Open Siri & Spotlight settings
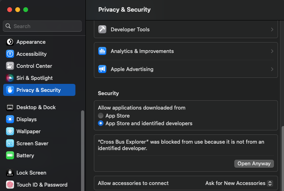Viewport: 284px width, 191px height. pos(34,78)
